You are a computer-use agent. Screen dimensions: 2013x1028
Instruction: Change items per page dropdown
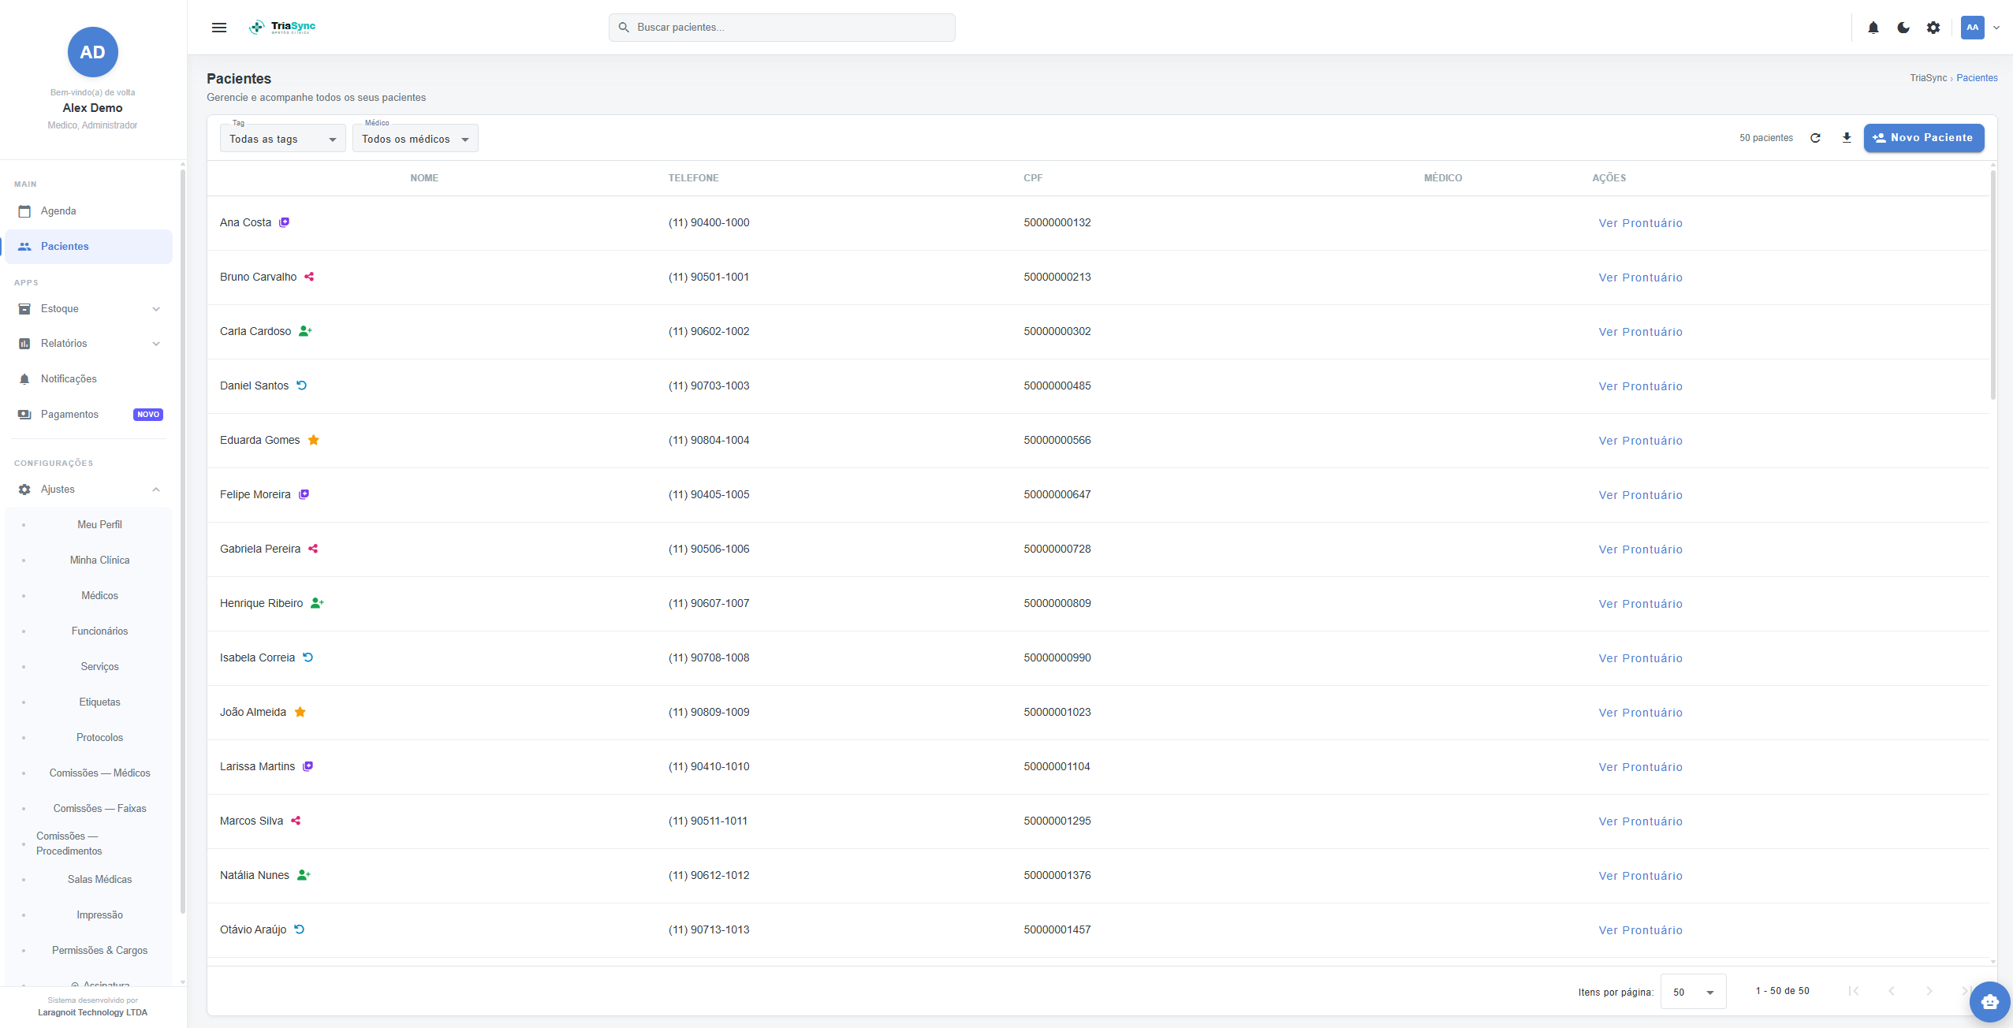1693,992
